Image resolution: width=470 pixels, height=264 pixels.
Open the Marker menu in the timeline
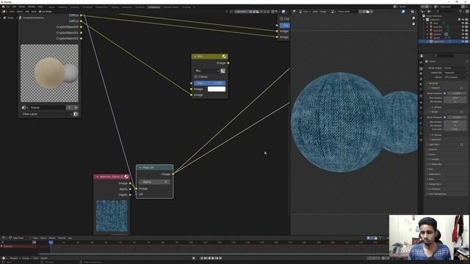[44, 258]
